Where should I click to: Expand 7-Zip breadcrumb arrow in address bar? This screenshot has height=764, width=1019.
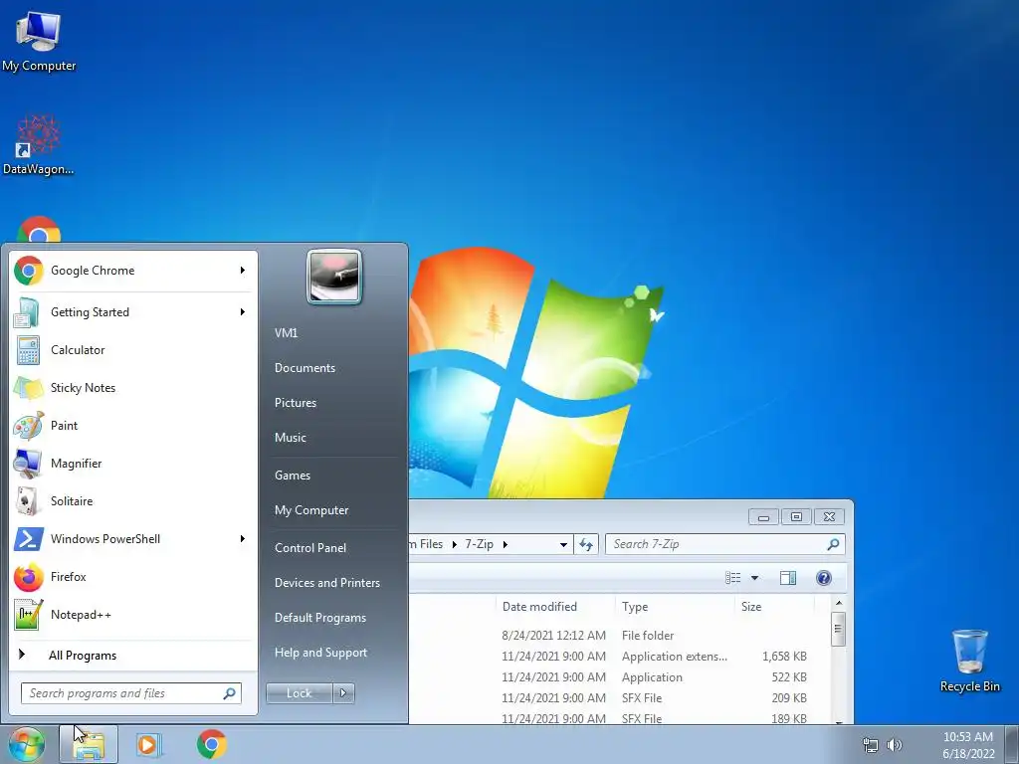[x=505, y=544]
